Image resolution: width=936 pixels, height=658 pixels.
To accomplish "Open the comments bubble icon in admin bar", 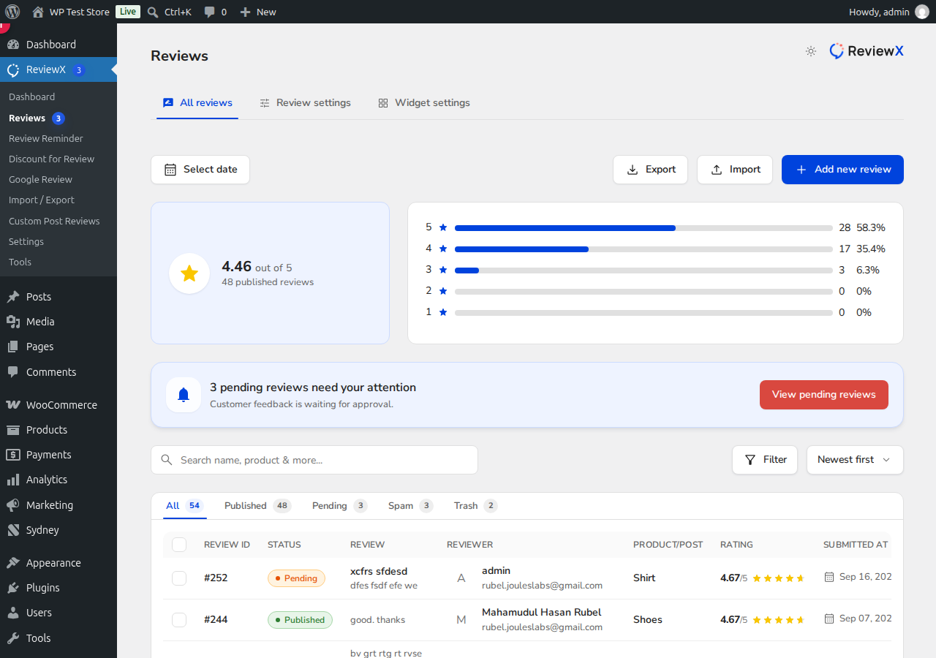I will pos(210,12).
